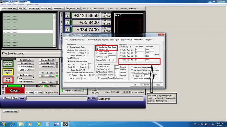227x127 pixels.
Task: Click the Minimum PWM percent field
Action: (x=110, y=60)
